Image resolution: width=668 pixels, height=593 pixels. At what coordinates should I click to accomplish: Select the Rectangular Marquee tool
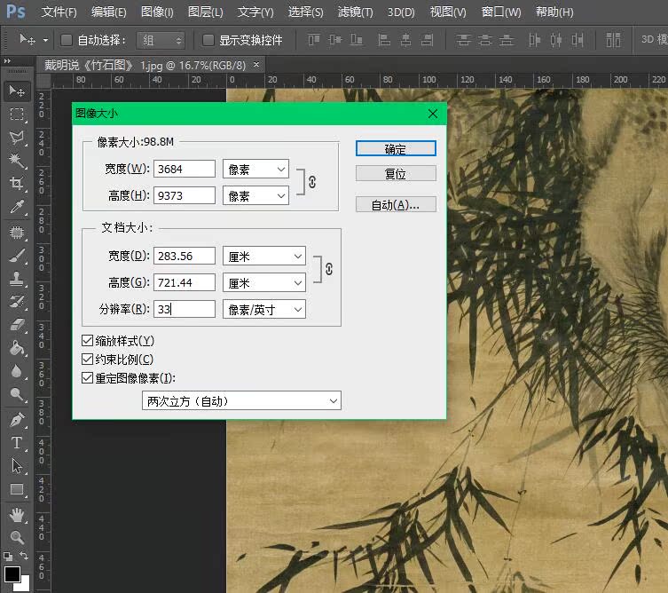[x=17, y=115]
